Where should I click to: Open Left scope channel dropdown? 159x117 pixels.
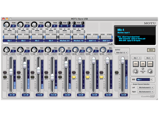pos(145,88)
